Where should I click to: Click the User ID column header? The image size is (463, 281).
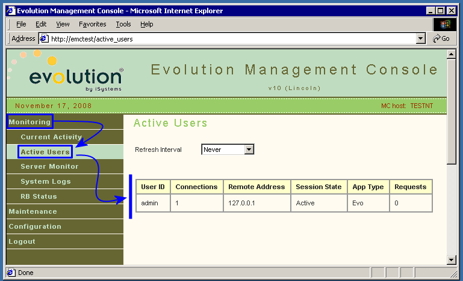pyautogui.click(x=153, y=187)
